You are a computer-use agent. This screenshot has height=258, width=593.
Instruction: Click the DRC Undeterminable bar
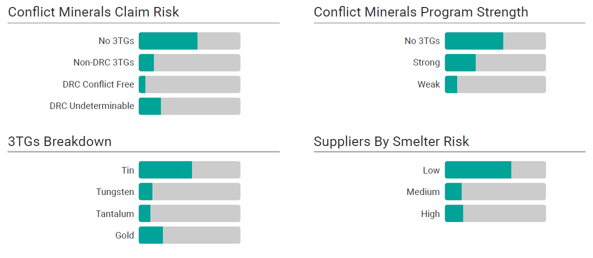point(189,106)
